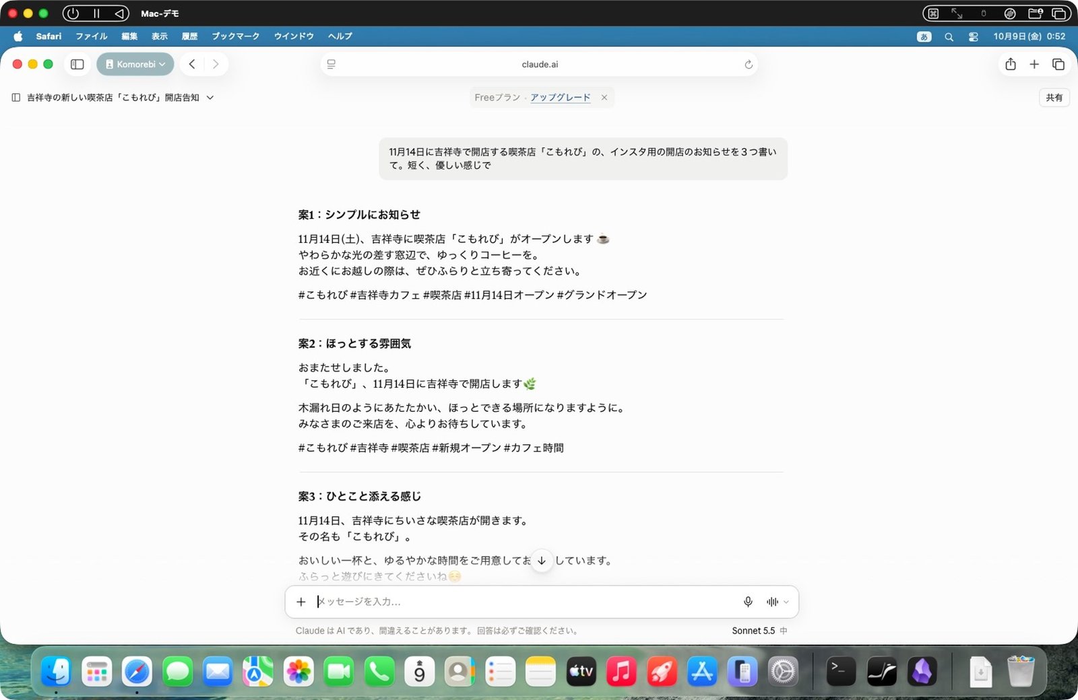Click the power button in remote toolbar
Screen dimensions: 1078x700
pos(73,13)
